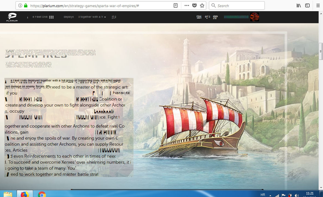Bookmark this page with the star icon
This screenshot has width=323, height=197.
pos(202,5)
